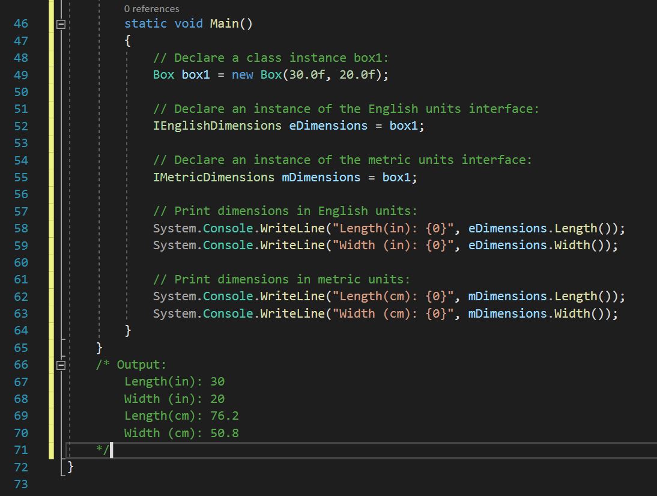Click the mDimensions variable declaration on line 55
Screen dimensions: 657x496
(321, 177)
